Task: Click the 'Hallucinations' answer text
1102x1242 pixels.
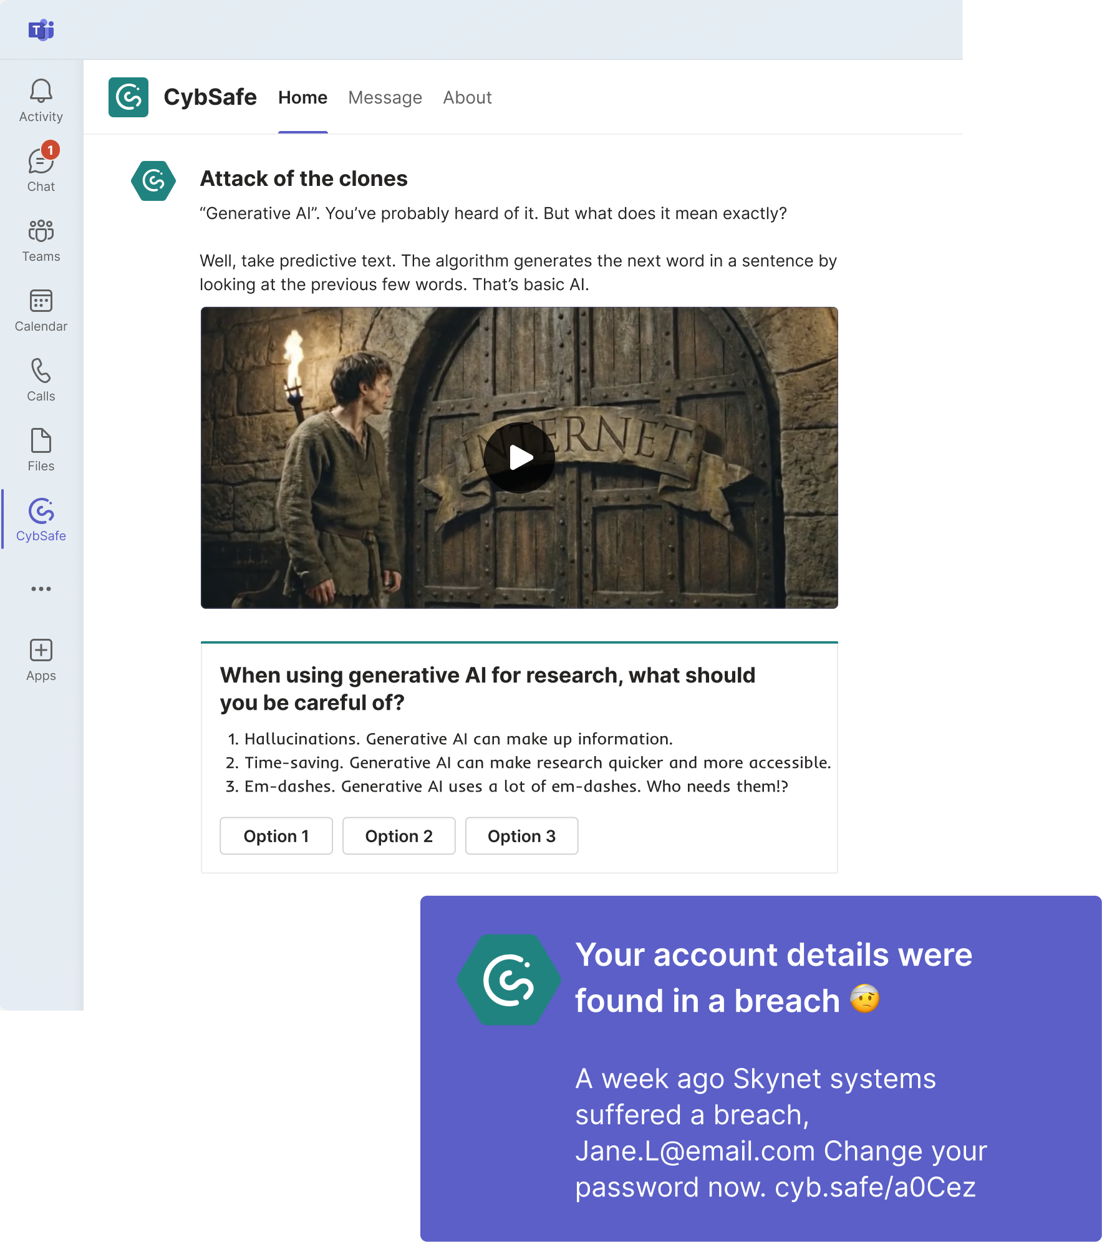Action: point(458,739)
